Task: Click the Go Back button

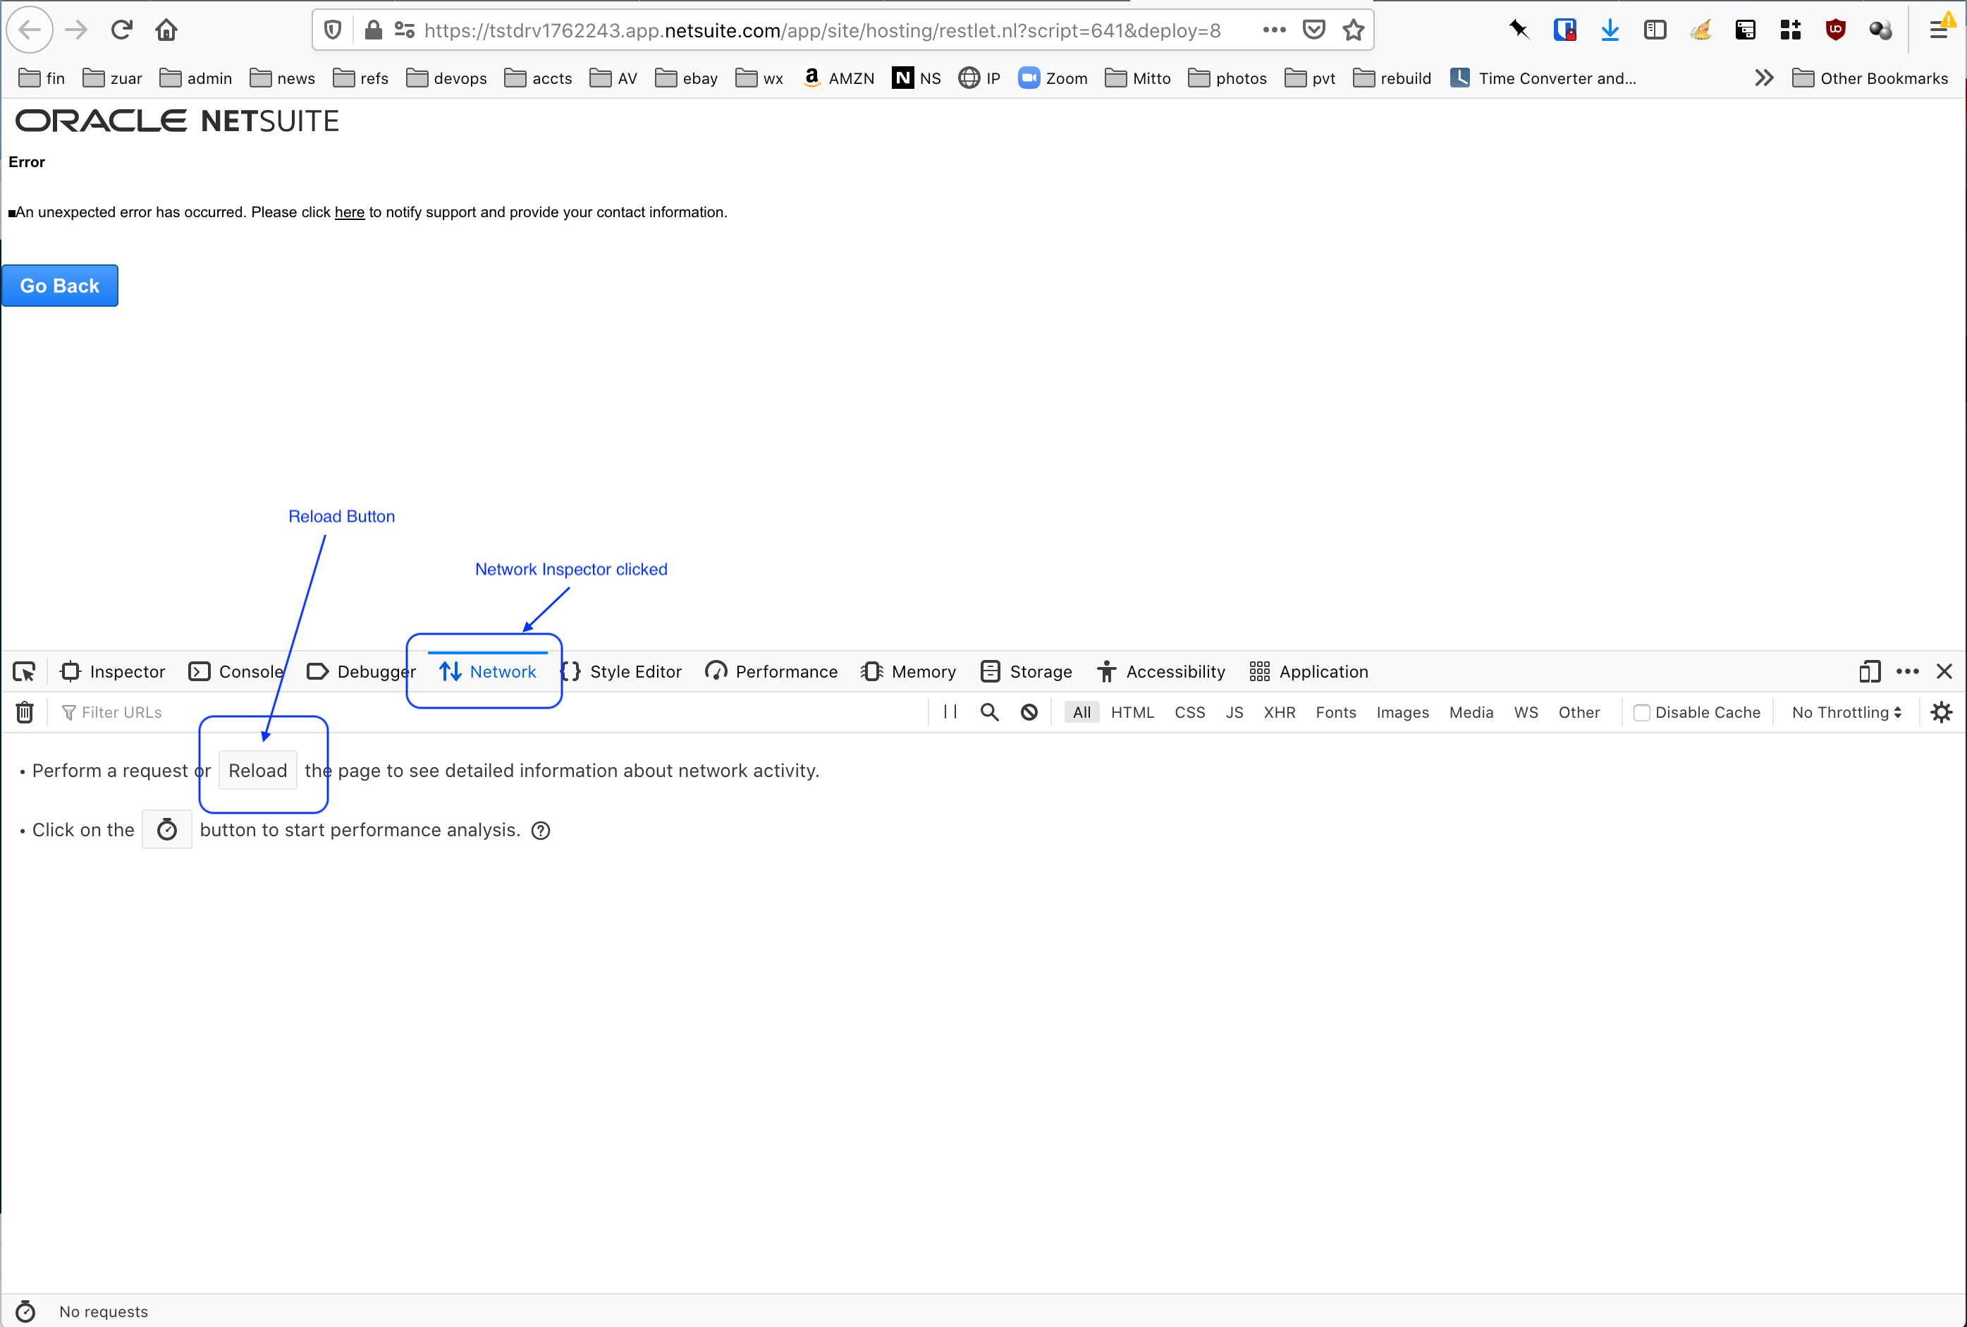Action: click(60, 286)
